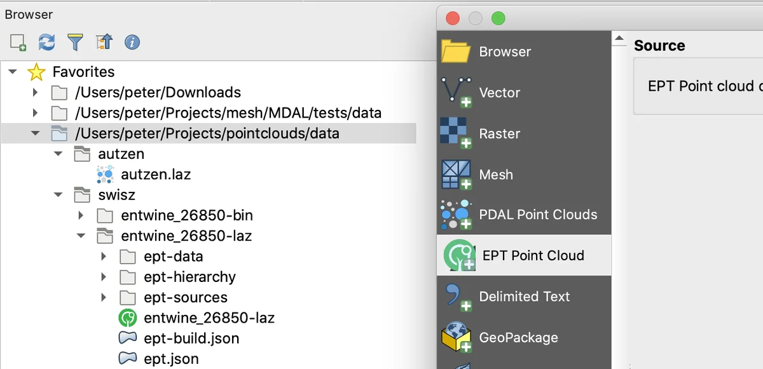
Task: Choose the Delimited Text source tab
Action: 524,297
